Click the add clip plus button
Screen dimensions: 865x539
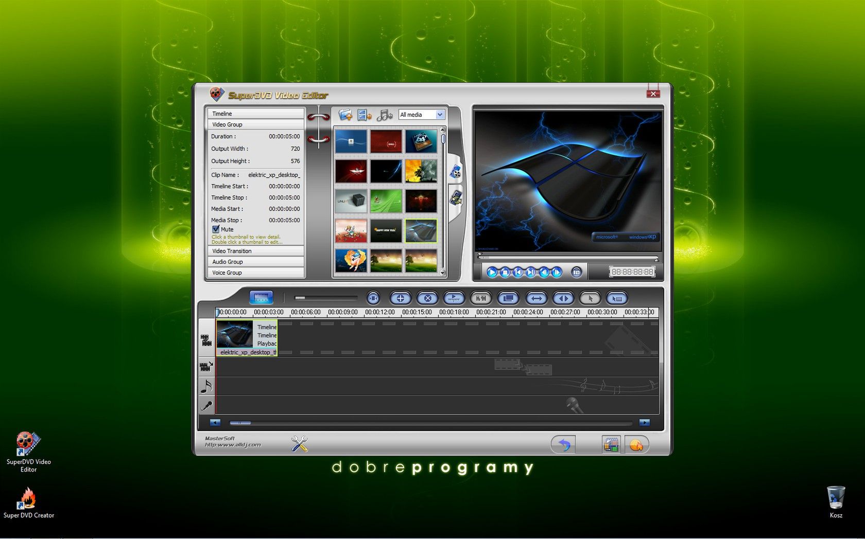tap(401, 298)
